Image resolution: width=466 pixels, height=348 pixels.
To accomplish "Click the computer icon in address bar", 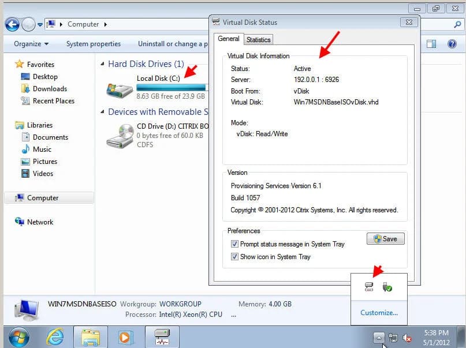I will point(51,24).
